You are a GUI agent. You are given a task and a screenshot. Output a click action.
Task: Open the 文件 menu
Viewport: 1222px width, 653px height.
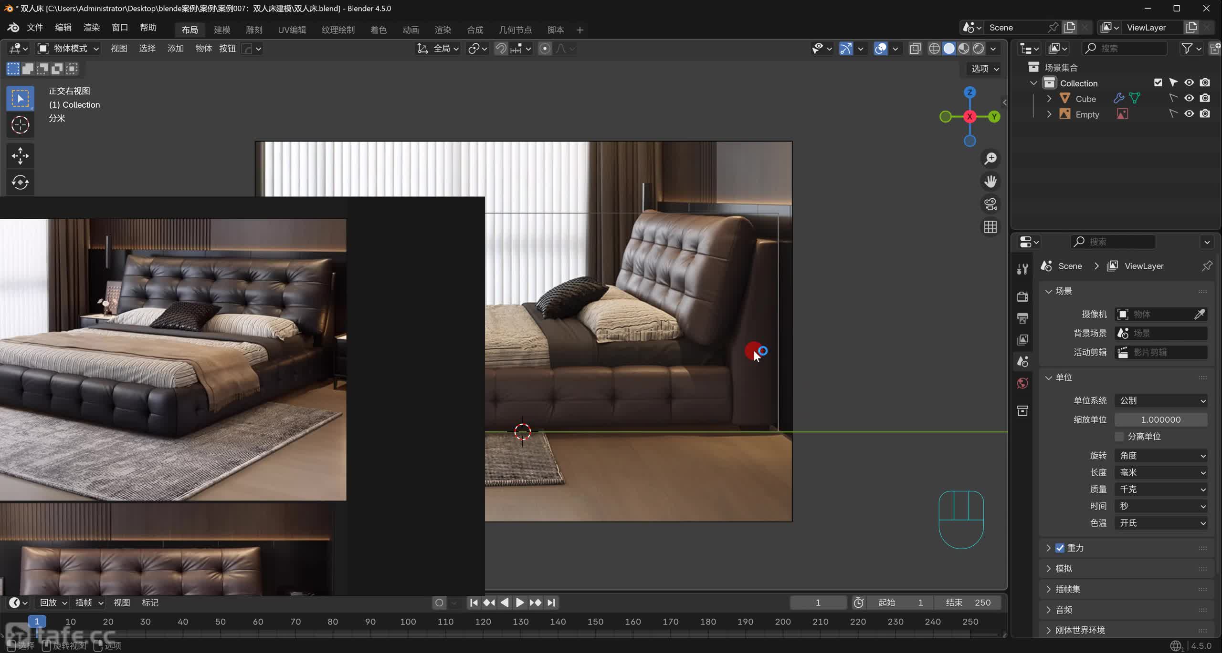[34, 28]
